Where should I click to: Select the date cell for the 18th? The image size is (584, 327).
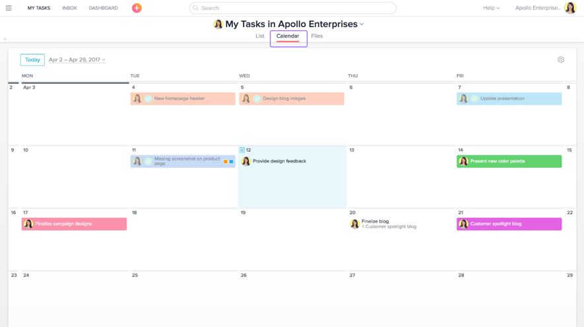pyautogui.click(x=183, y=239)
